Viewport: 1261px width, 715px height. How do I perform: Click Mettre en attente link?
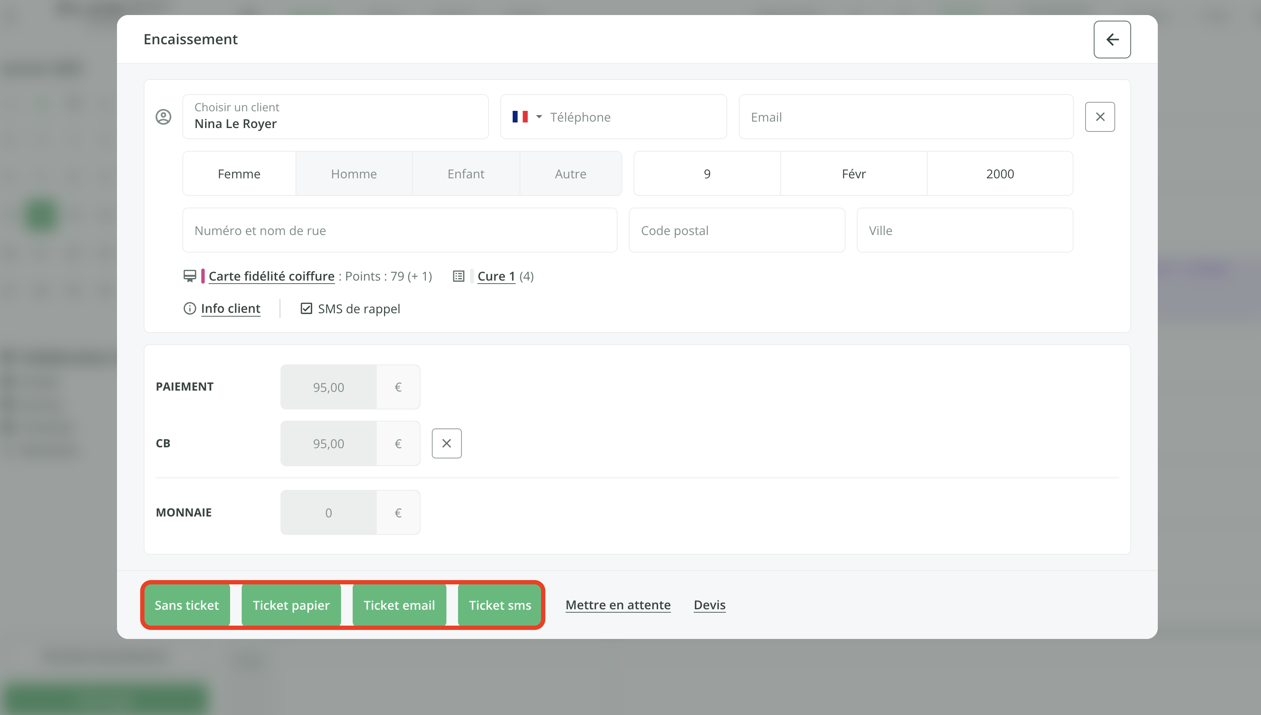[618, 605]
